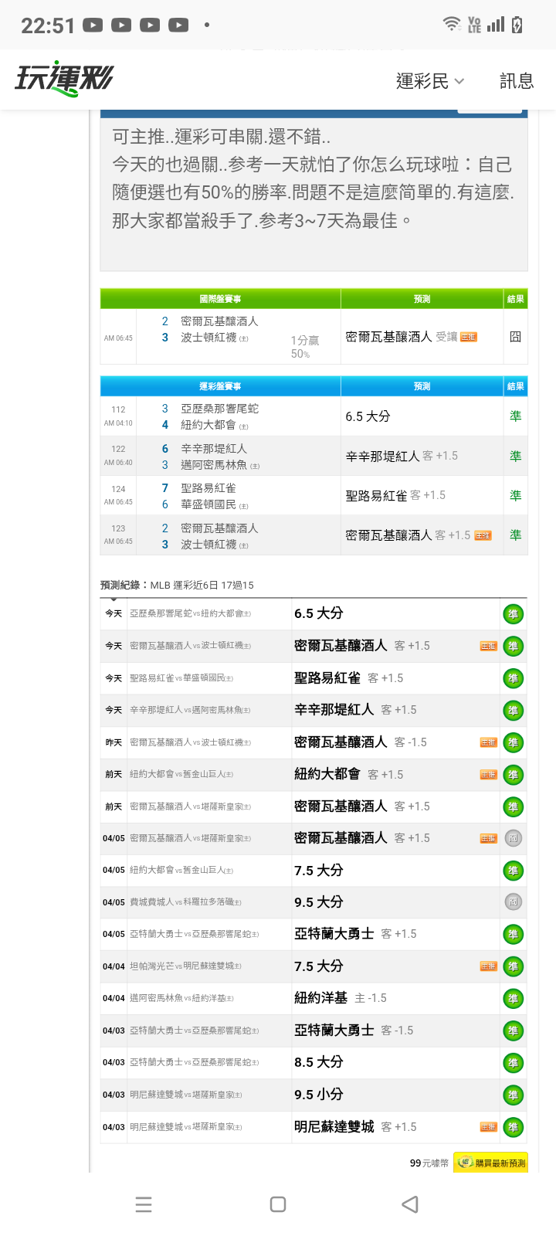This screenshot has width=556, height=1236.
Task: Tap the 準 icon in 辛辛那堤紅人 vs 邁阿密馬林魚 record row
Action: [513, 711]
